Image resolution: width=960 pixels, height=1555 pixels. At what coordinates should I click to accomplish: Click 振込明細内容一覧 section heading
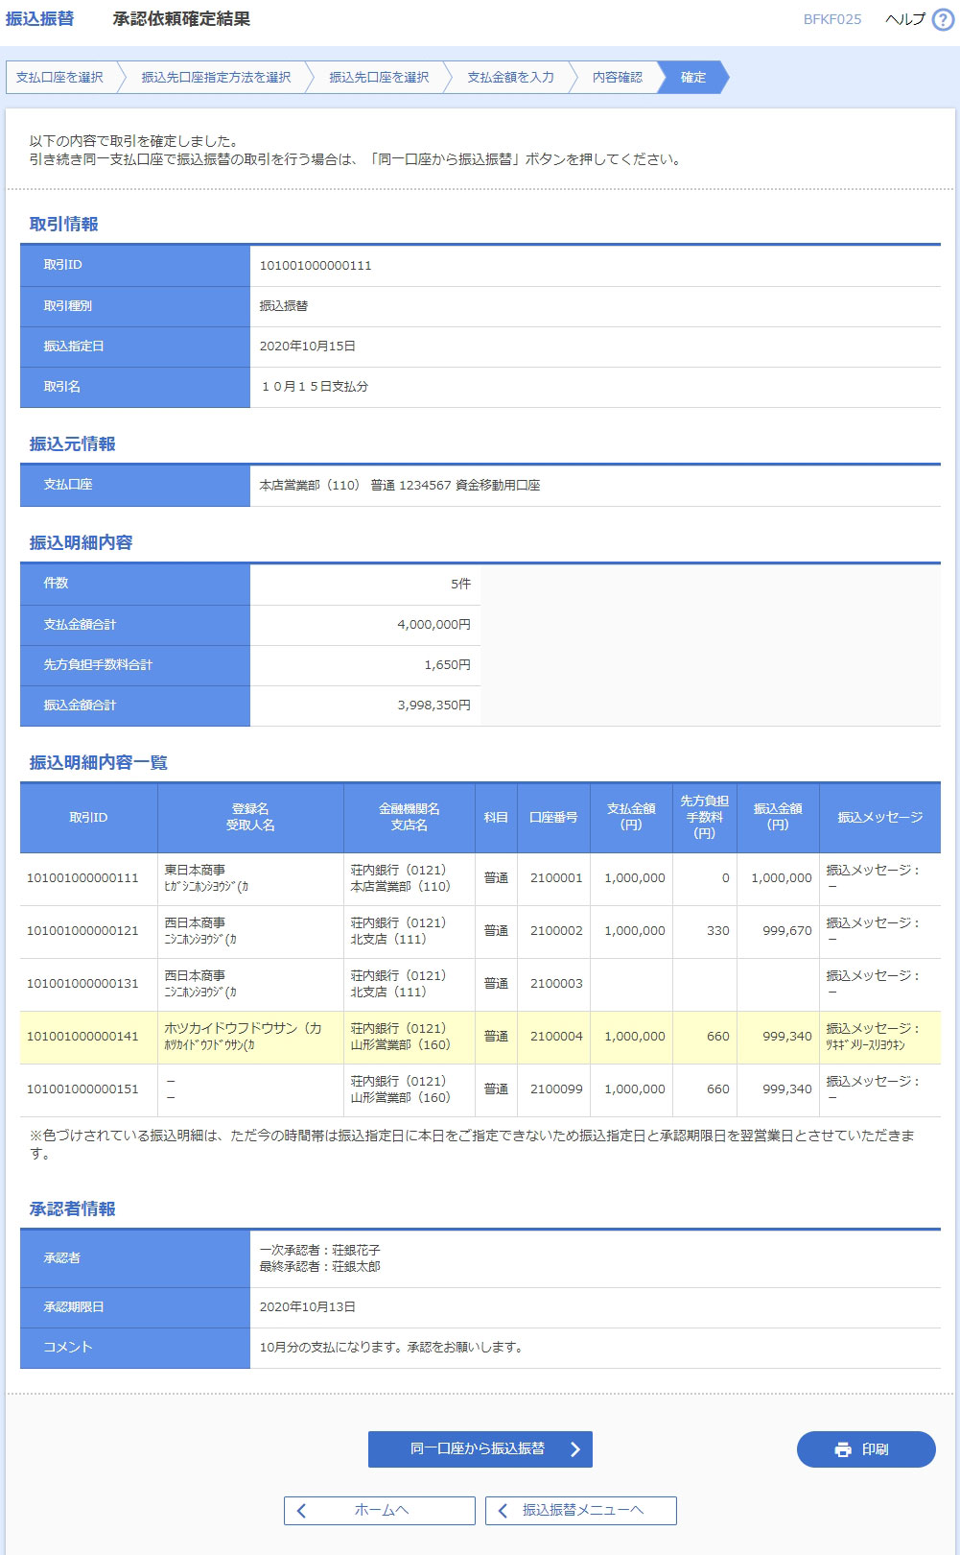99,763
